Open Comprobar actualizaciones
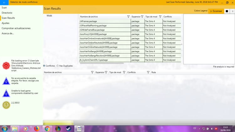Viewport: 235px width, 132px height. click(16, 28)
